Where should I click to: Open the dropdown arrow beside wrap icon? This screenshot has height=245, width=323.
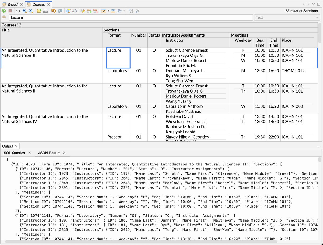(x=108, y=11)
